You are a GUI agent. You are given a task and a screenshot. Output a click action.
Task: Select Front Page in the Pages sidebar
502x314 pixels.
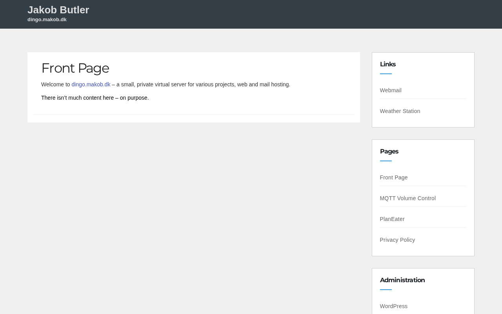pos(393,177)
